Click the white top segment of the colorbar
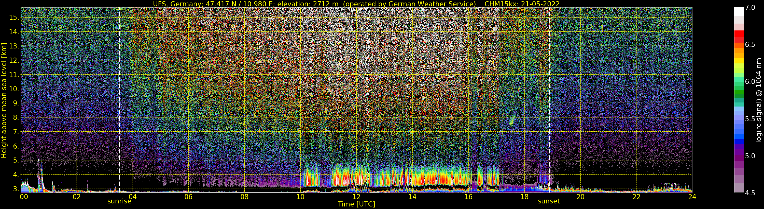The height and width of the screenshot is (209, 764). point(739,11)
